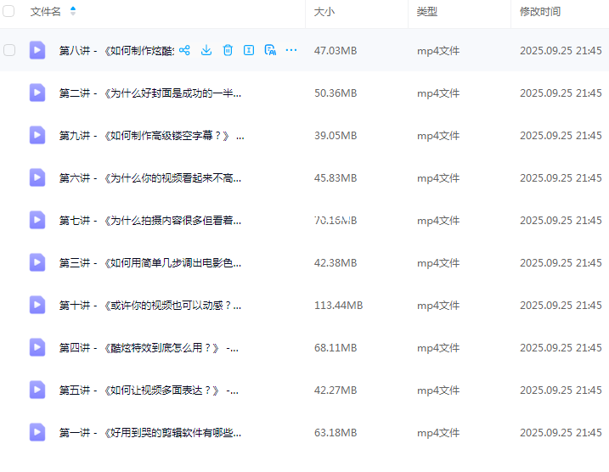Open the 第五讲 视频多面表达 file

click(x=149, y=391)
